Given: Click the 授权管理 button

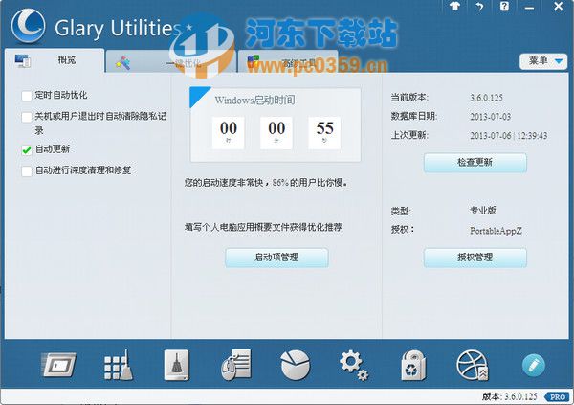Looking at the screenshot, I should click(475, 258).
